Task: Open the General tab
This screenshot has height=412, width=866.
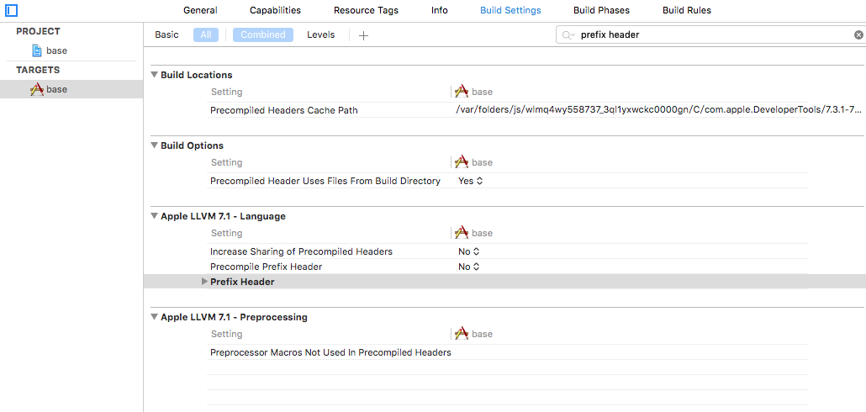Action: pyautogui.click(x=200, y=10)
